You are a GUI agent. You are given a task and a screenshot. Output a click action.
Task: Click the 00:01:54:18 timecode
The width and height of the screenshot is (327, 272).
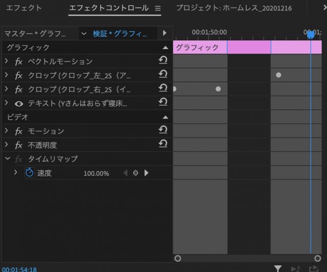tap(19, 268)
